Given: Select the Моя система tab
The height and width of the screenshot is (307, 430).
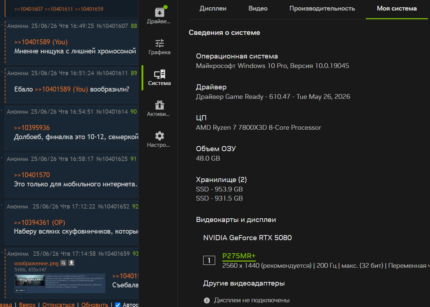Looking at the screenshot, I should pos(397,8).
